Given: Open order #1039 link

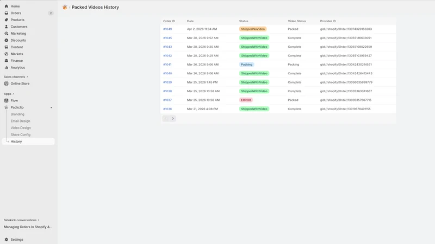Looking at the screenshot, I should (167, 82).
